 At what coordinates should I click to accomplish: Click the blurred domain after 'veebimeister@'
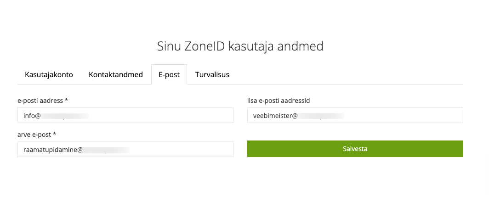tap(321, 116)
